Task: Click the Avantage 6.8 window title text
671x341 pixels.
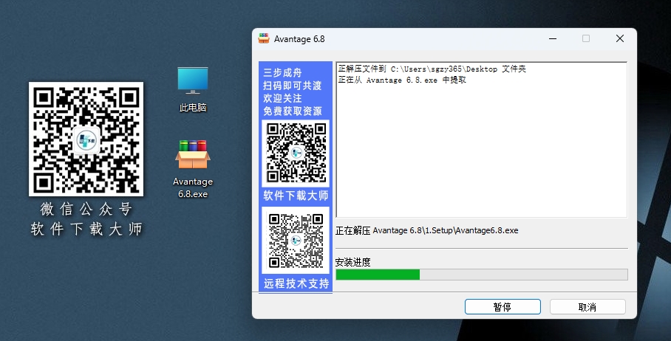Action: click(x=299, y=39)
